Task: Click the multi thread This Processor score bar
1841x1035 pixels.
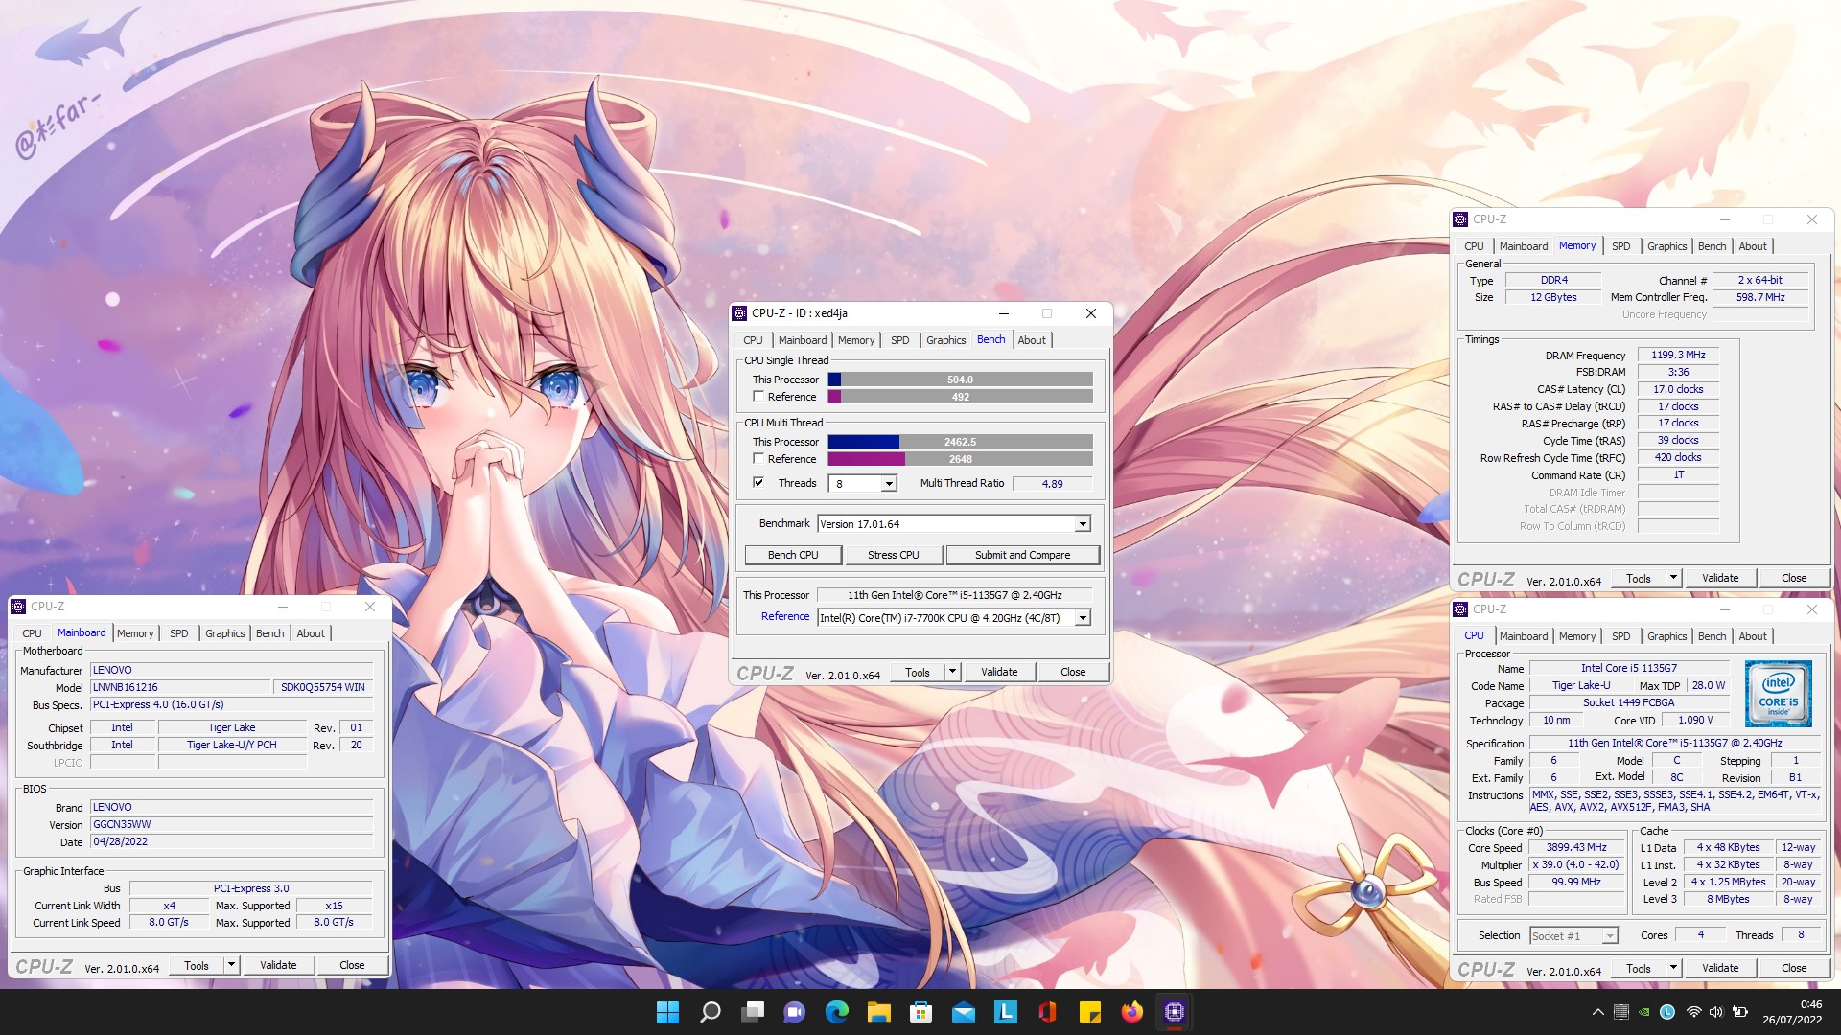Action: (x=960, y=442)
